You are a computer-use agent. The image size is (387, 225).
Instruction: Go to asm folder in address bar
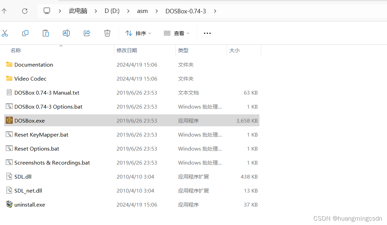point(143,11)
